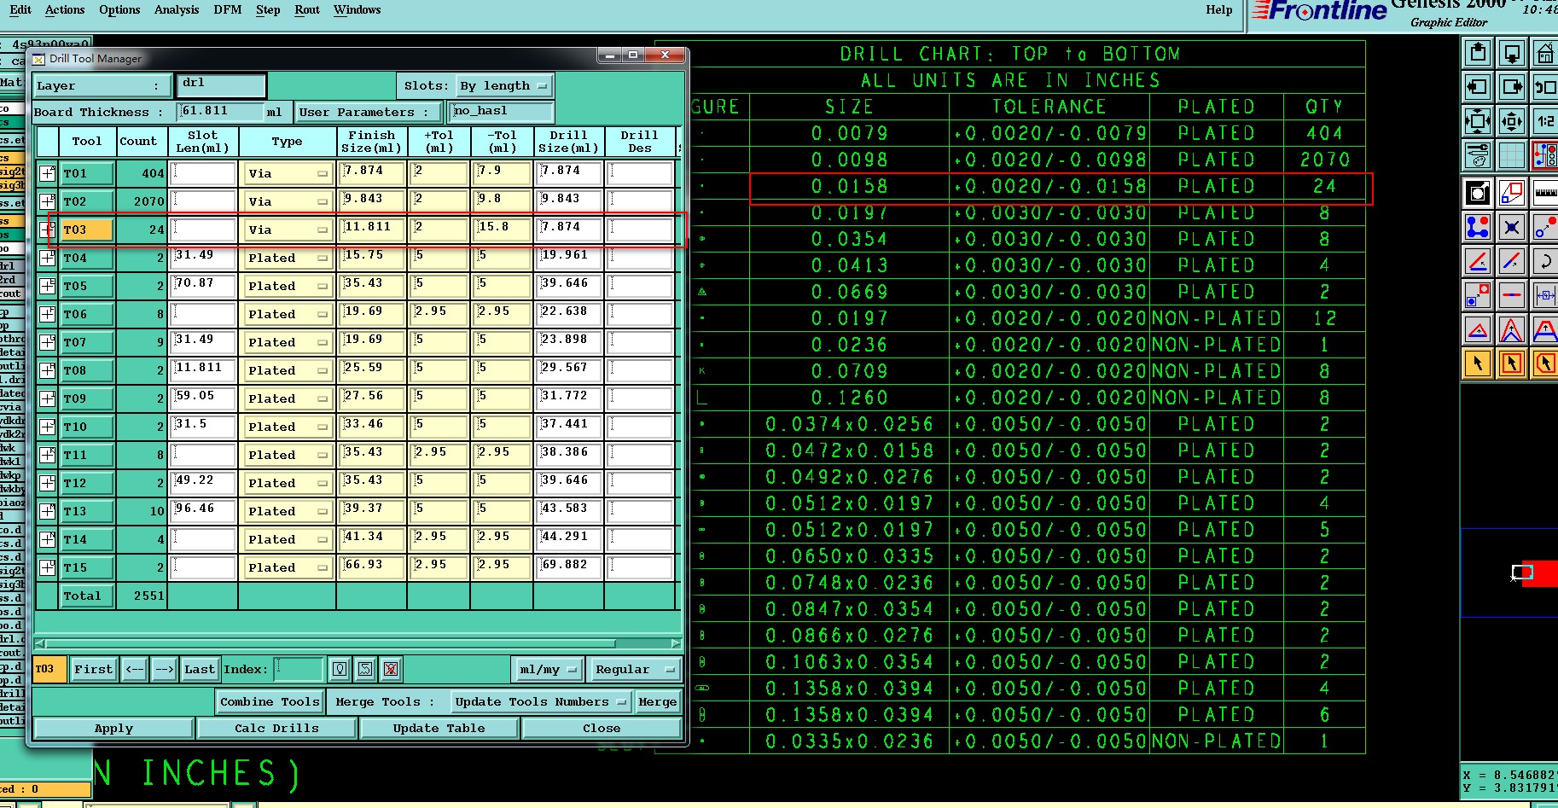Click the horizontal red-blue line icon
Viewport: 1558px width, 808px height.
coord(1511,295)
